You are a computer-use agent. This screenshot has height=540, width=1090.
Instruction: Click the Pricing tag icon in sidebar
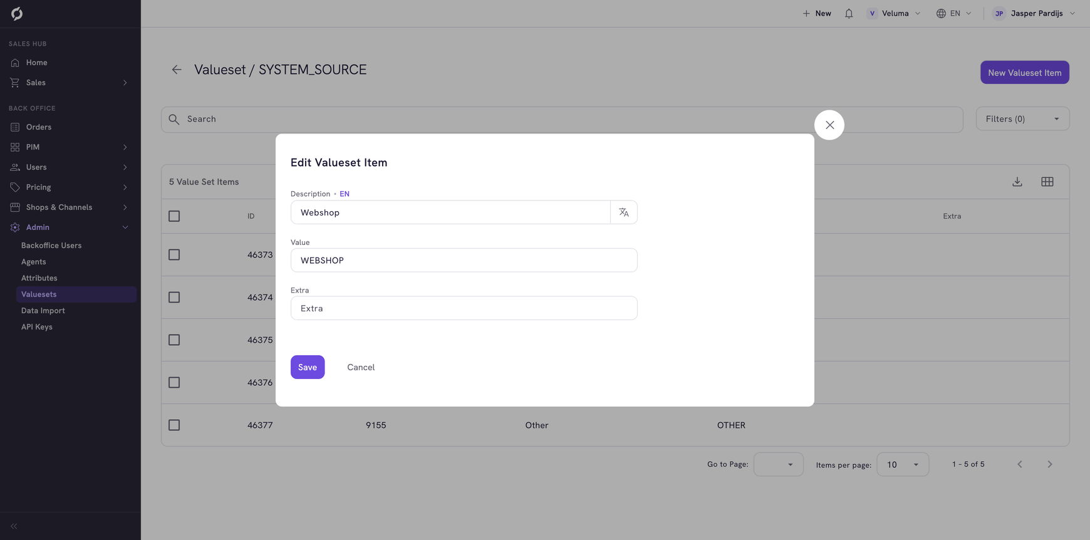[x=15, y=187]
